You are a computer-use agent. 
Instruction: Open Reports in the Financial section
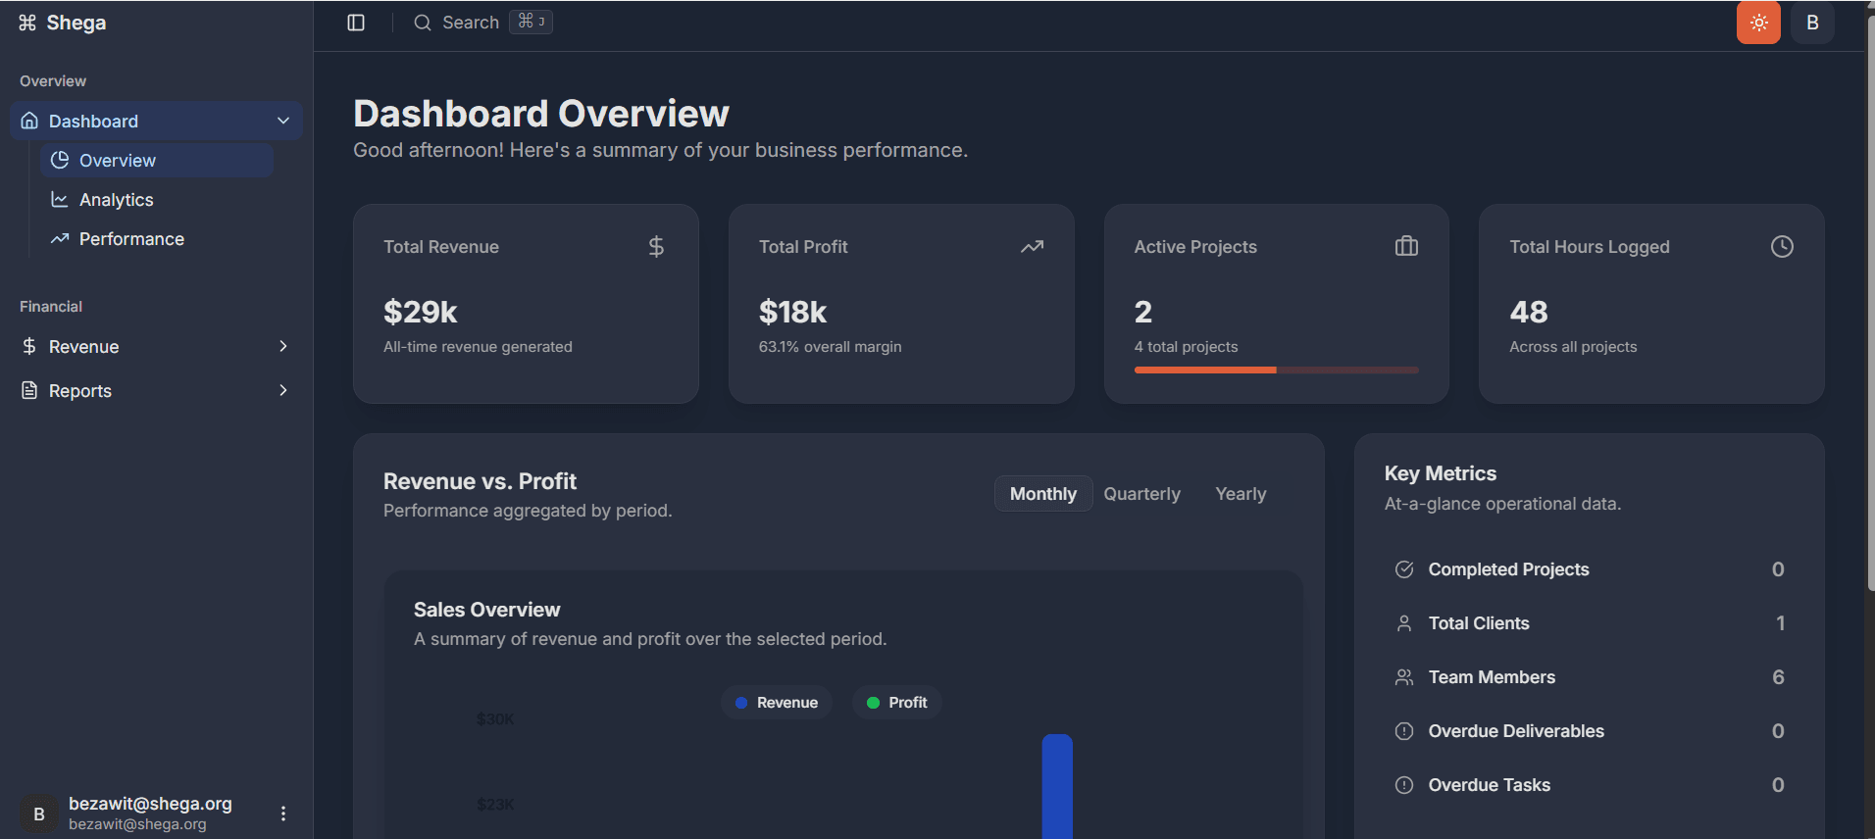click(156, 390)
